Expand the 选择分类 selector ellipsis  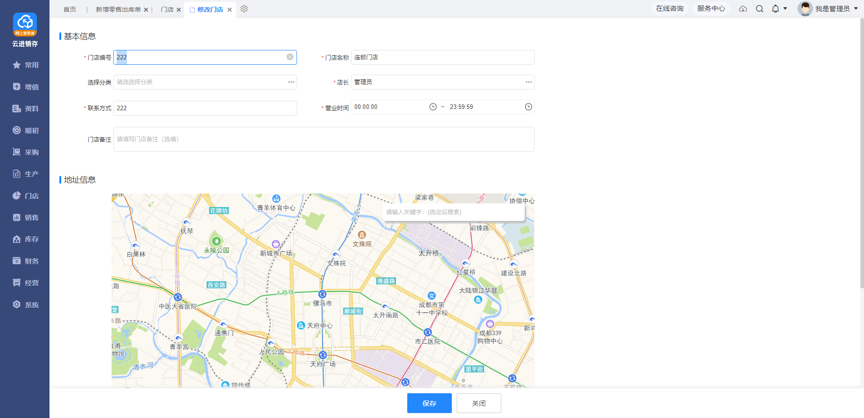pyautogui.click(x=291, y=82)
